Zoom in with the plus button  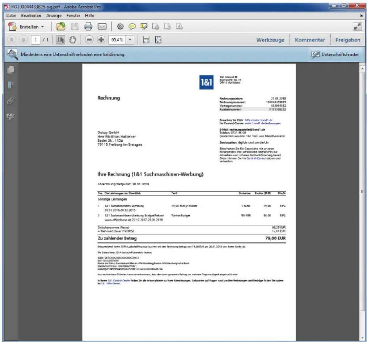point(101,40)
